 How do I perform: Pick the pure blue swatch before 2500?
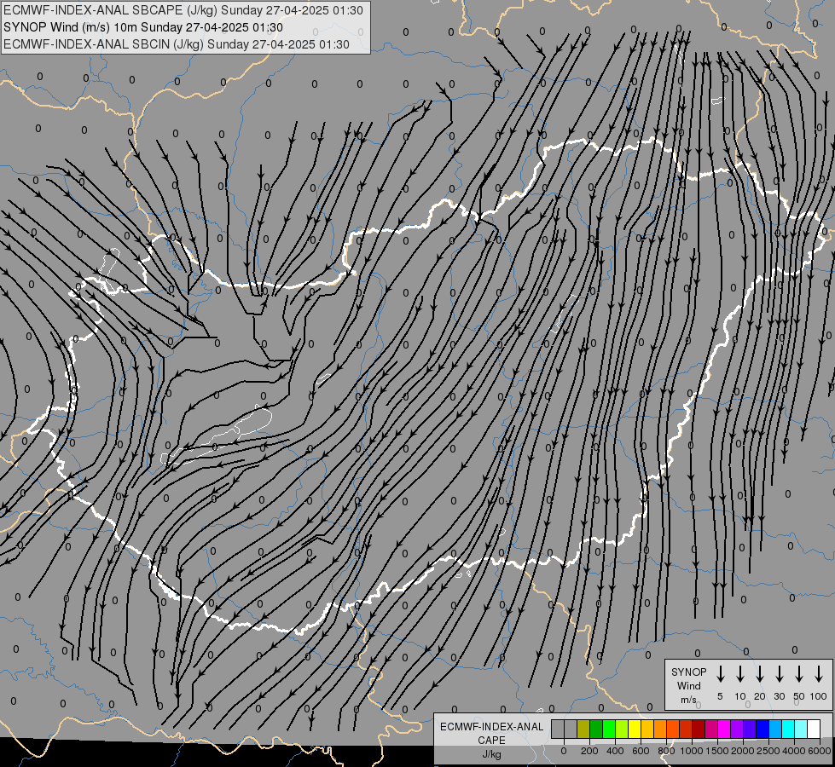pyautogui.click(x=763, y=729)
